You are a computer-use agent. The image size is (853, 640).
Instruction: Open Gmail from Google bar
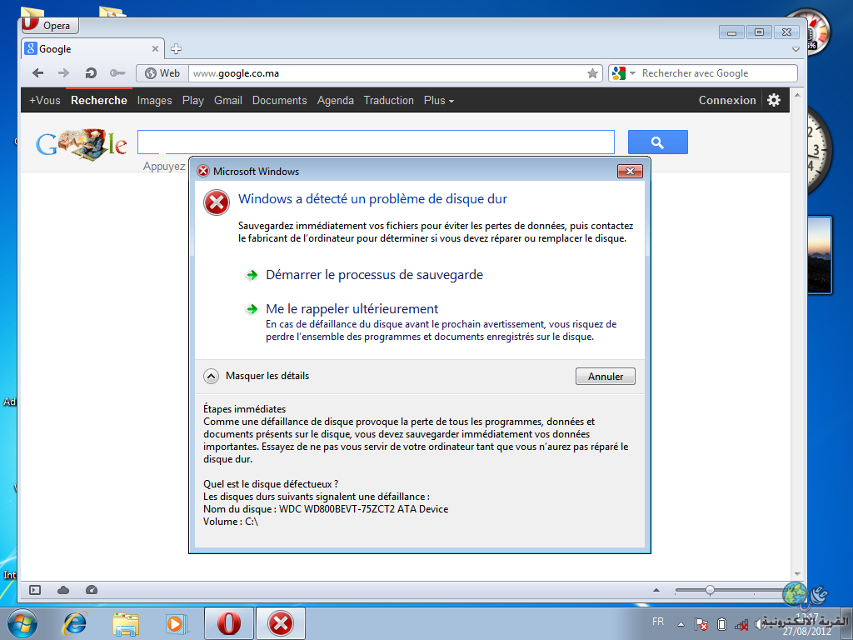(x=228, y=100)
